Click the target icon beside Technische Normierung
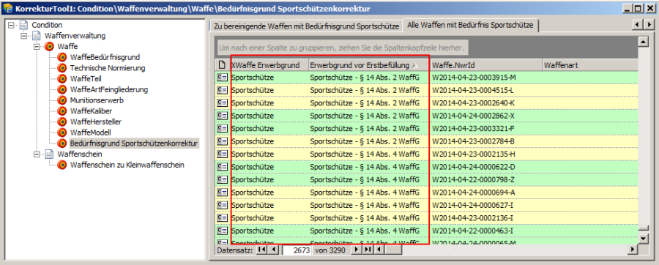The height and width of the screenshot is (265, 659). tap(62, 68)
